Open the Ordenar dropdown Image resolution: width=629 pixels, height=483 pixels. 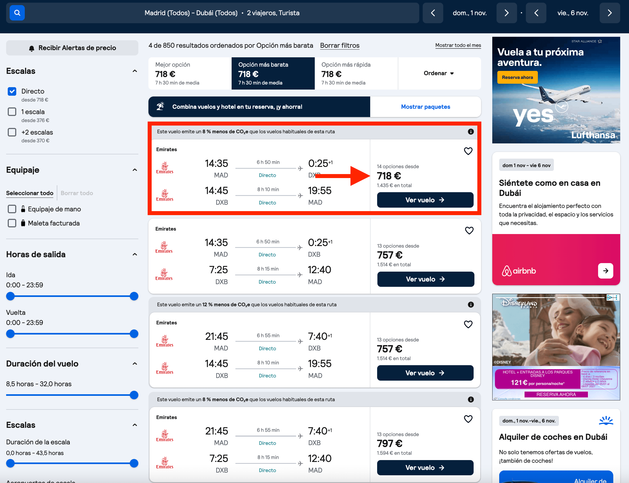click(439, 73)
